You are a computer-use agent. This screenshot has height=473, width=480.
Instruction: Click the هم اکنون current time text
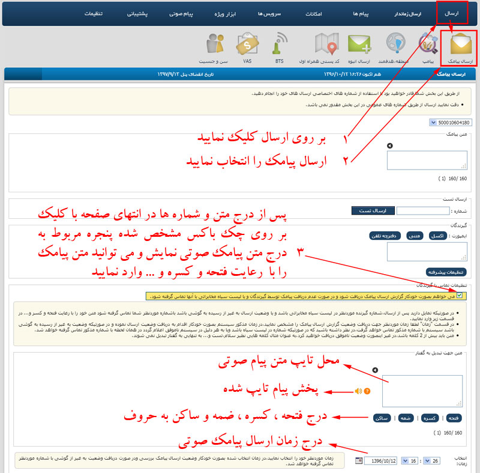point(352,74)
